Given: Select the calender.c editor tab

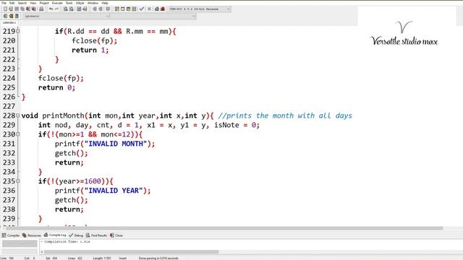Looking at the screenshot, I should pos(9,22).
